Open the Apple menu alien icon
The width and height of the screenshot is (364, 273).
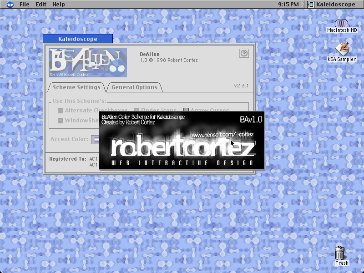(x=10, y=5)
